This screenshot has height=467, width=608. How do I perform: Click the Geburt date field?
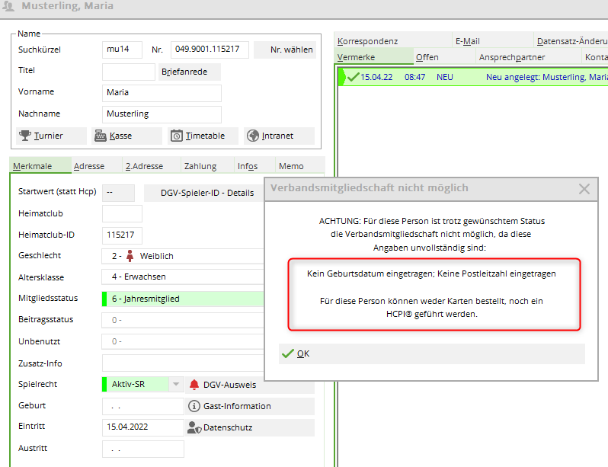(143, 407)
